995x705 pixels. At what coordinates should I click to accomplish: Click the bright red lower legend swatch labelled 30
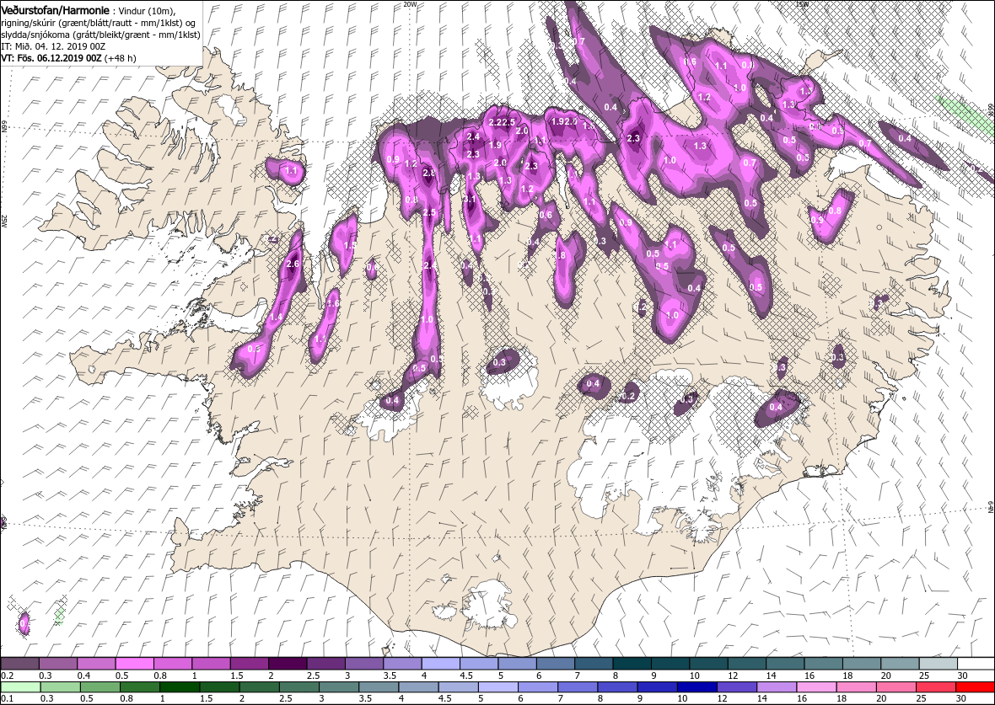tap(975, 687)
